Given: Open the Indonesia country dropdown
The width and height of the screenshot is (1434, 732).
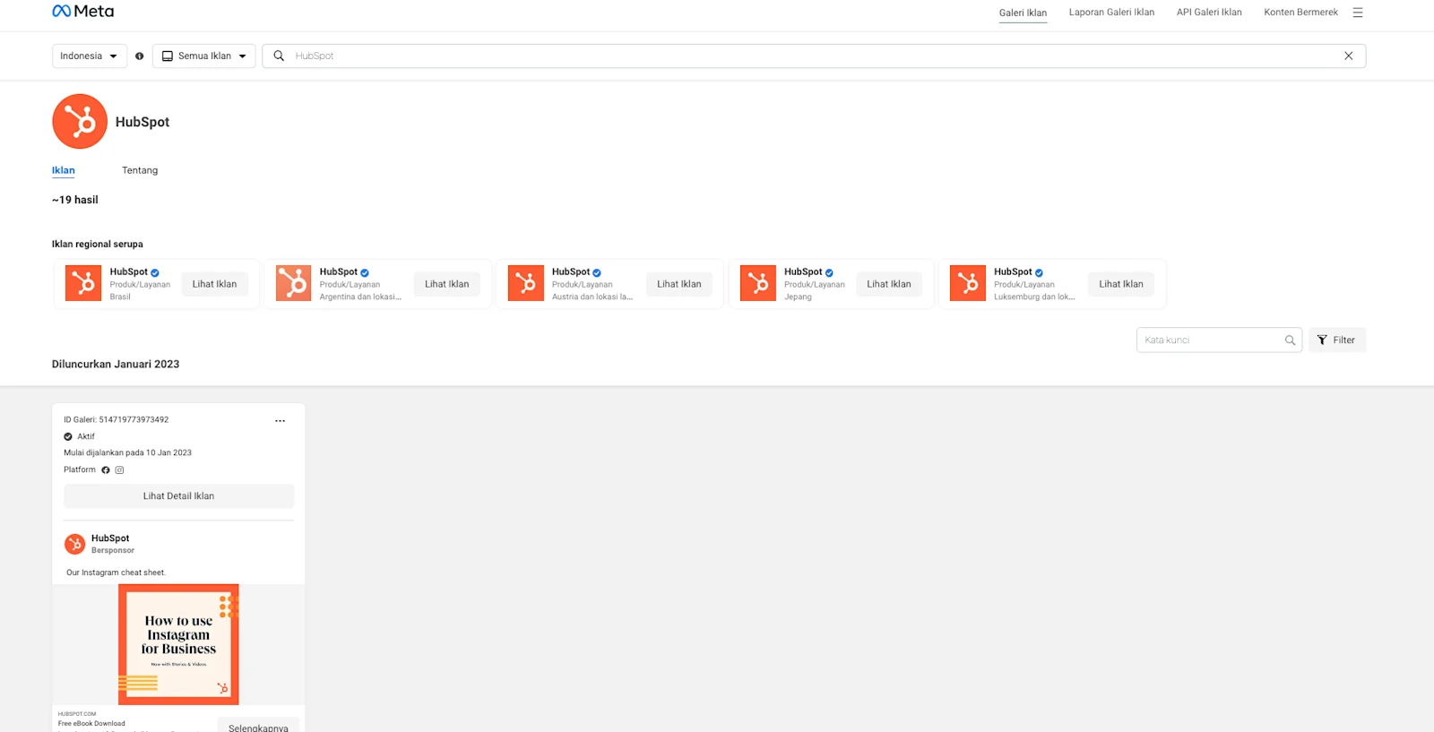Looking at the screenshot, I should tap(90, 56).
